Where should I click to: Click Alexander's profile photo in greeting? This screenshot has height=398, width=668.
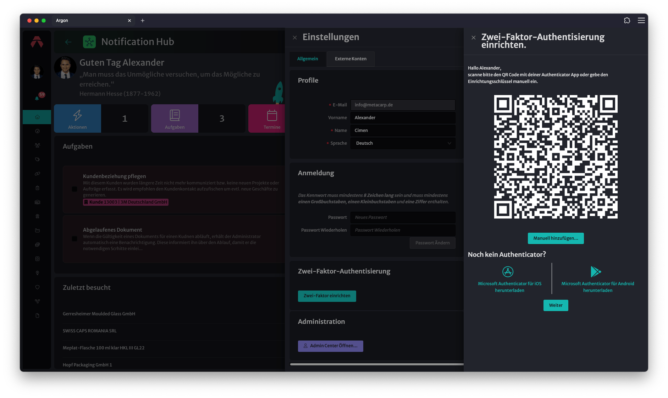(x=65, y=67)
